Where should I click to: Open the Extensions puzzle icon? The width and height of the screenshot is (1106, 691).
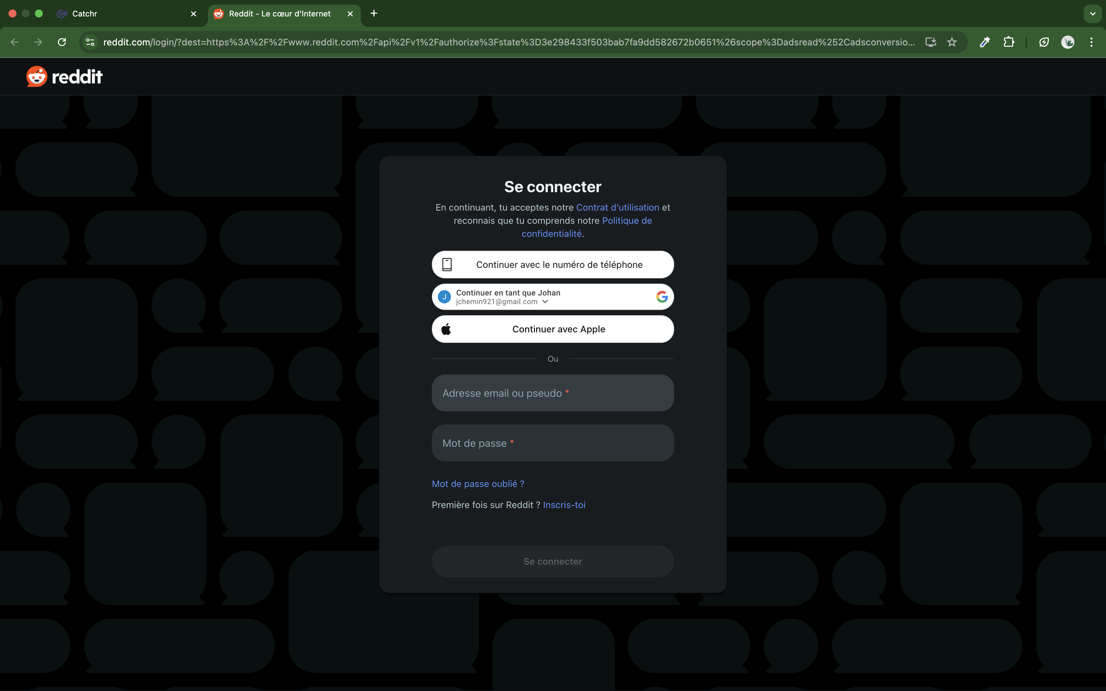pos(1009,42)
